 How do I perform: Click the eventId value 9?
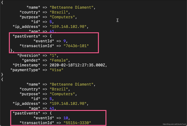(x=64, y=41)
